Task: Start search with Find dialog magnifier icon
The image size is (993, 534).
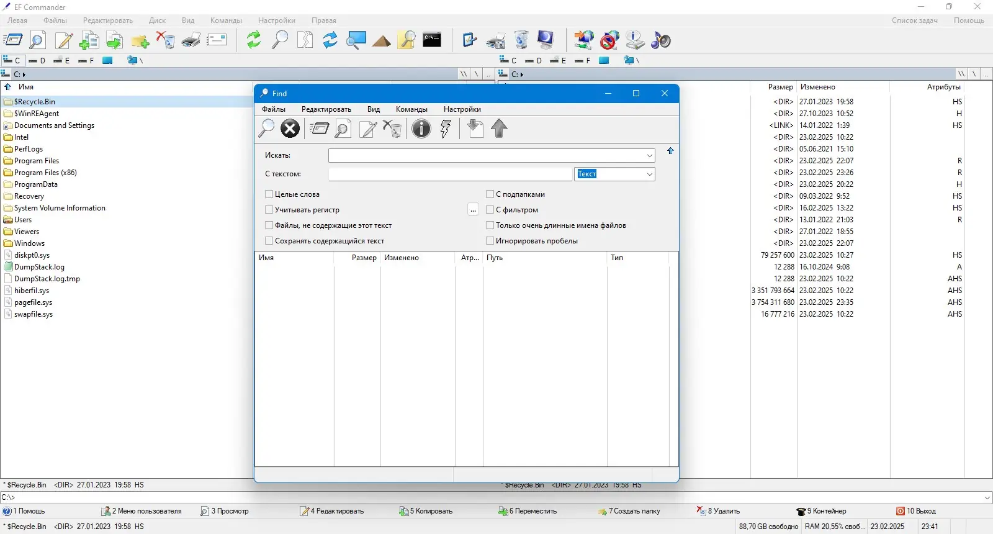Action: (266, 129)
